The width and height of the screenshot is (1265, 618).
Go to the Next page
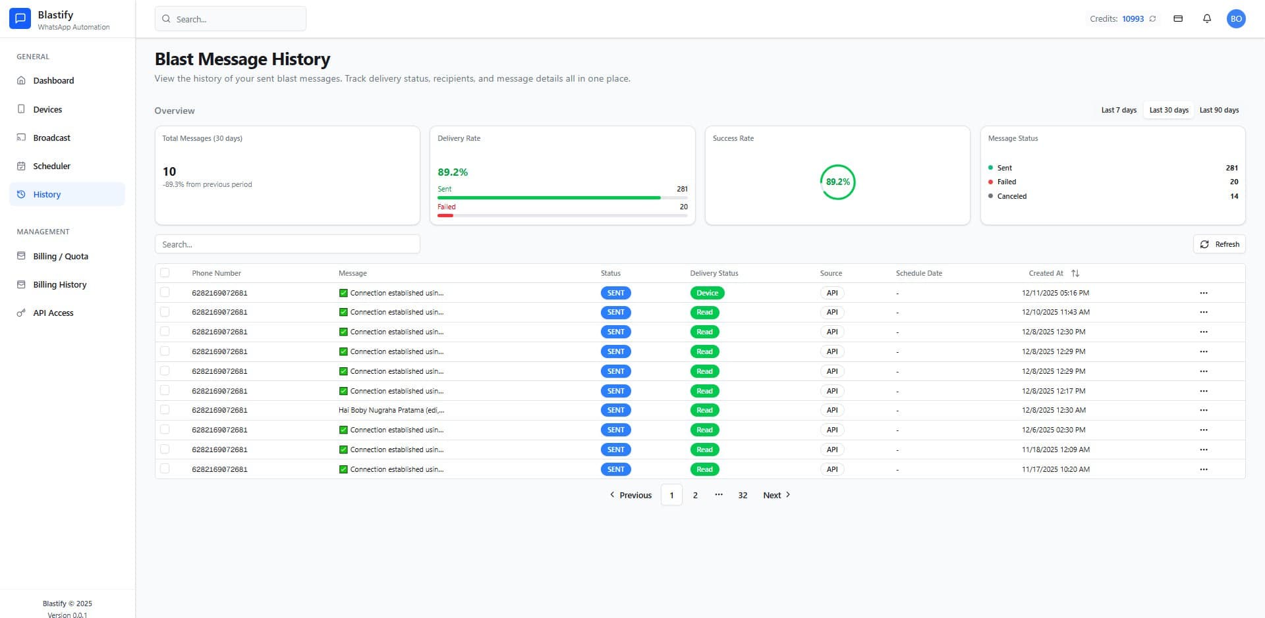776,495
